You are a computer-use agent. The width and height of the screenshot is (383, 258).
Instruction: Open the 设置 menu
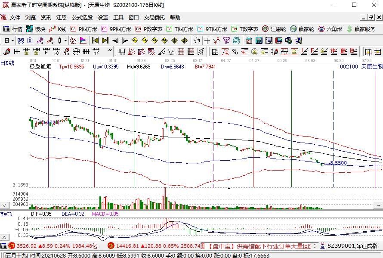[103, 18]
